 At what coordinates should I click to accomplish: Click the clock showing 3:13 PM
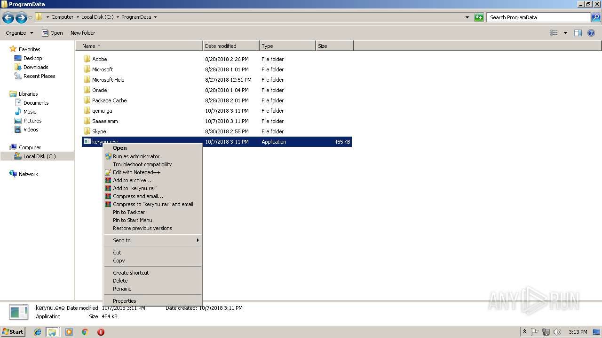tap(578, 332)
